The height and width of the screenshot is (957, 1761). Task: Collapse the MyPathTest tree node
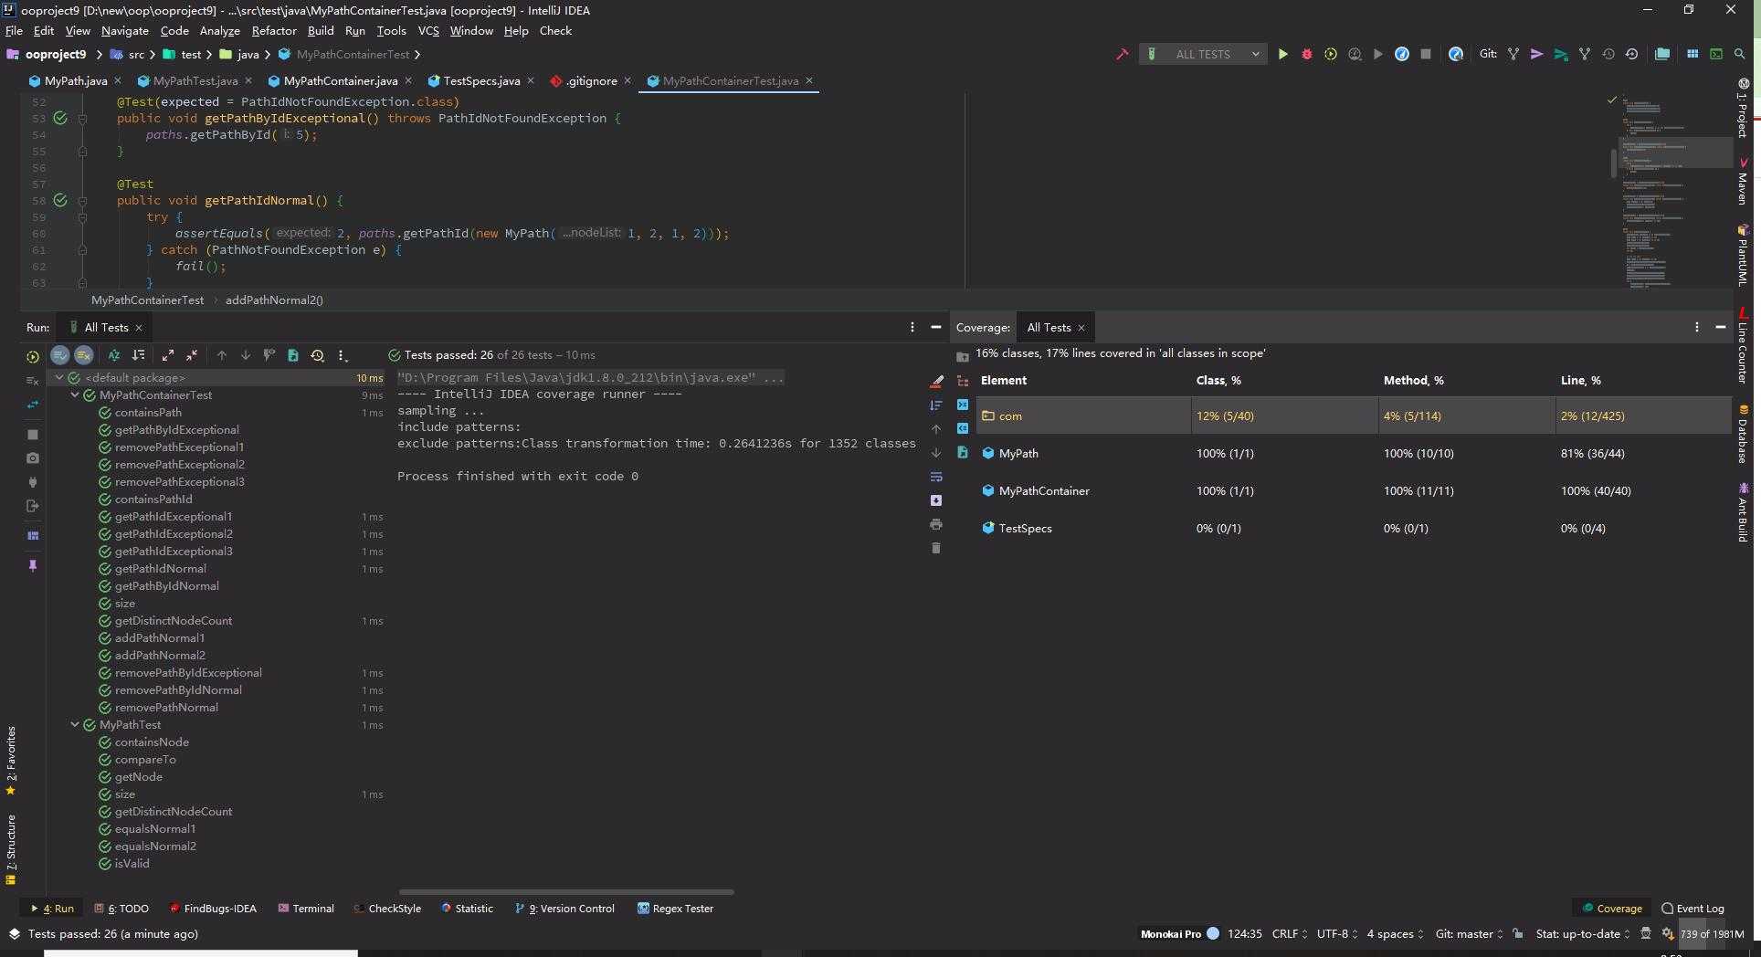75,725
